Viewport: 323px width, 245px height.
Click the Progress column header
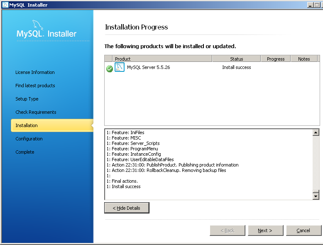276,59
